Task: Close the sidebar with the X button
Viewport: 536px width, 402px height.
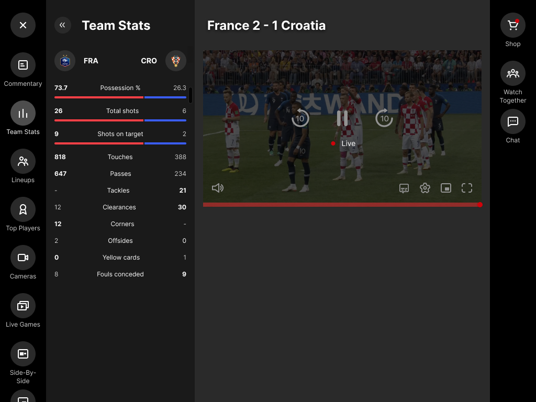Action: 23,25
